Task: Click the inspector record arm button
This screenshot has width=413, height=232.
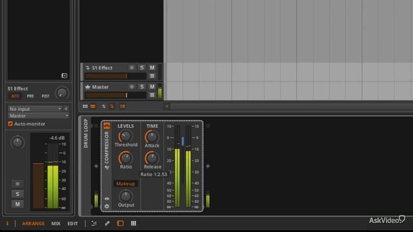Action: (x=17, y=184)
